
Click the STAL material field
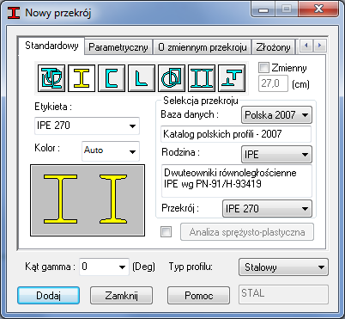pos(283,294)
